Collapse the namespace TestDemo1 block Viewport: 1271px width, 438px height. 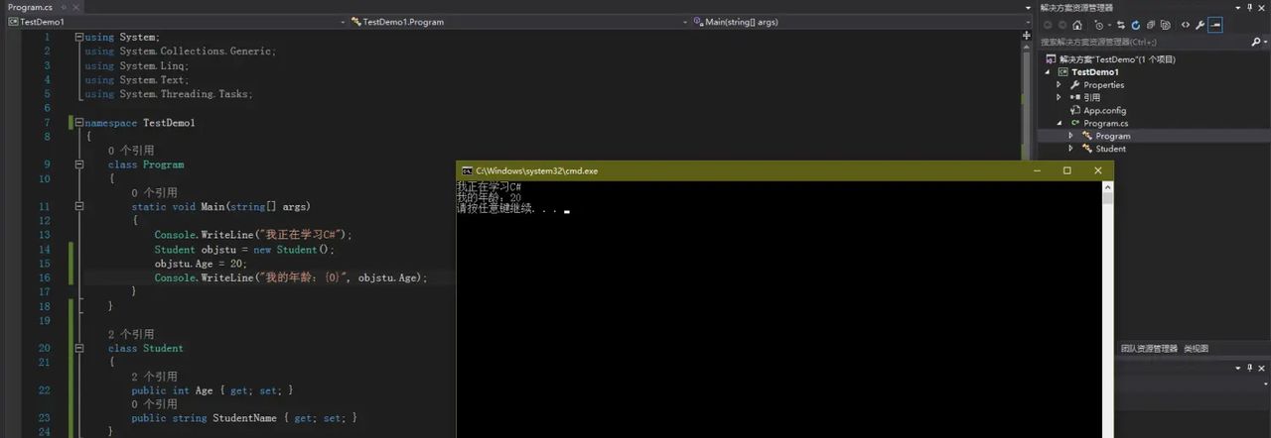coord(78,123)
